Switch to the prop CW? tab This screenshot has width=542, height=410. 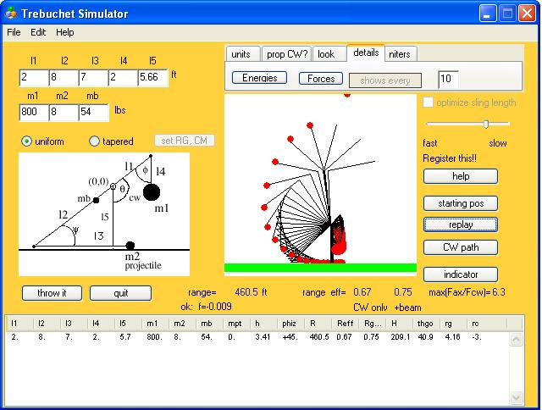click(285, 54)
